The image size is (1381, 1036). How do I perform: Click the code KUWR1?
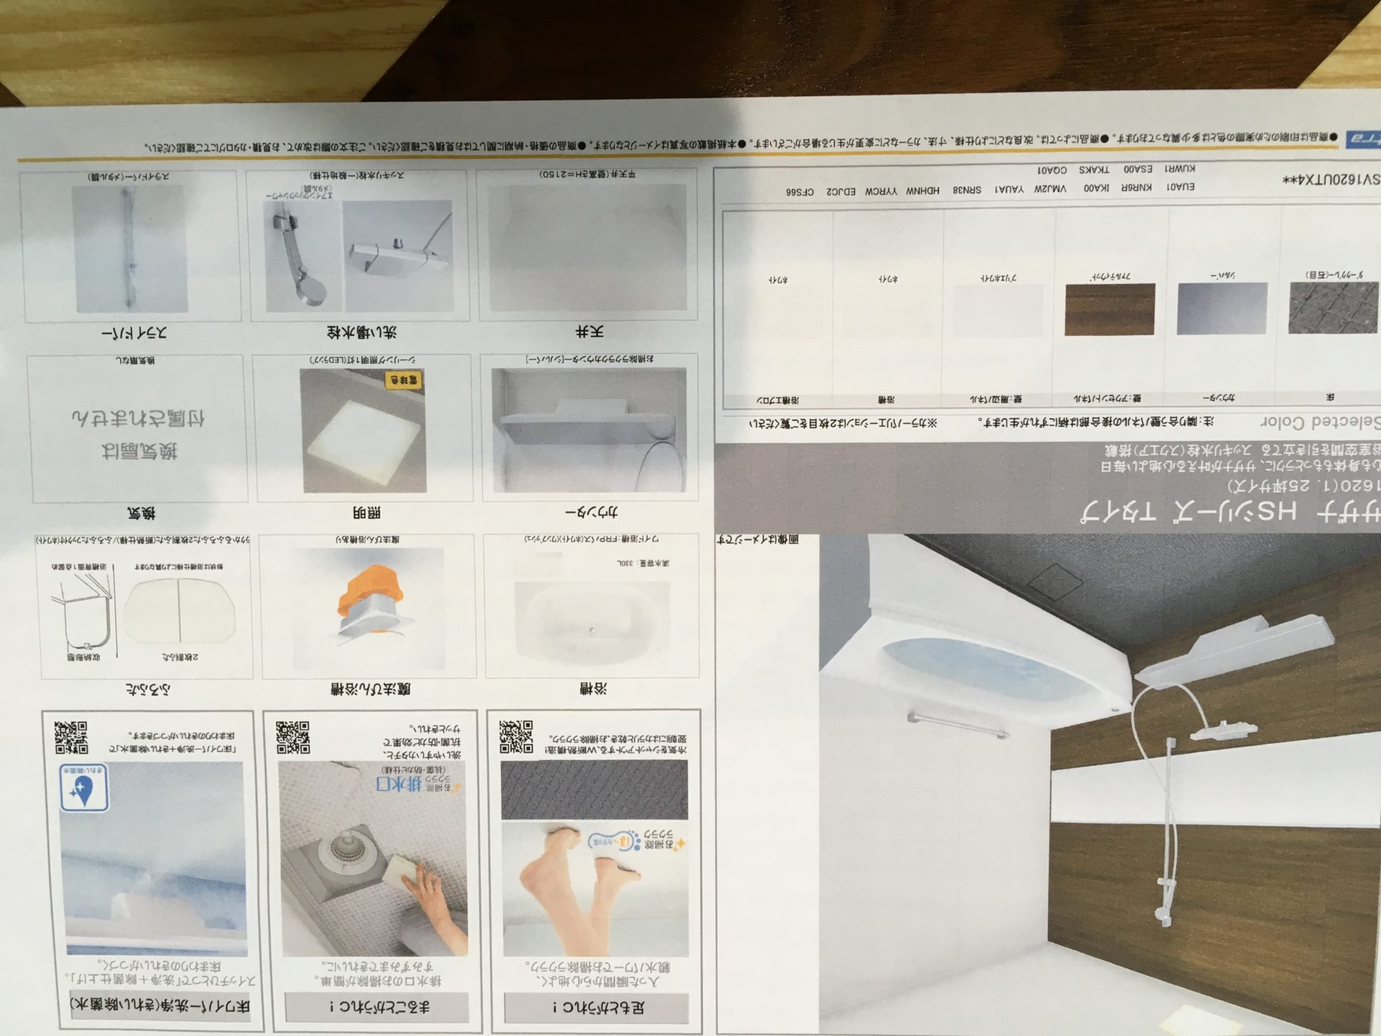pos(1180,168)
